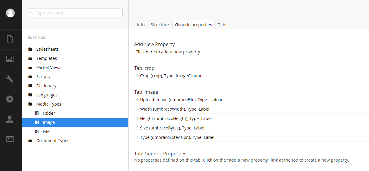The height and width of the screenshot is (171, 369).
Task: Click the drag handle beside Upload image
Action: click(137, 100)
